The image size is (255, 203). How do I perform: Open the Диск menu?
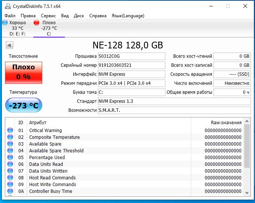tap(79, 16)
